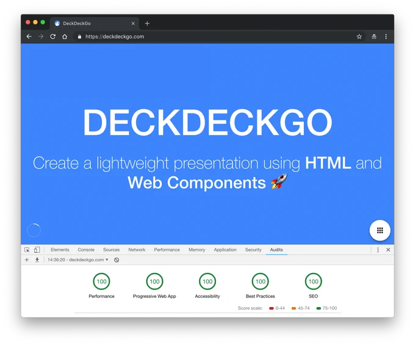The width and height of the screenshot is (415, 345).
Task: Activate the DevTools inspect element tool
Action: [x=27, y=250]
